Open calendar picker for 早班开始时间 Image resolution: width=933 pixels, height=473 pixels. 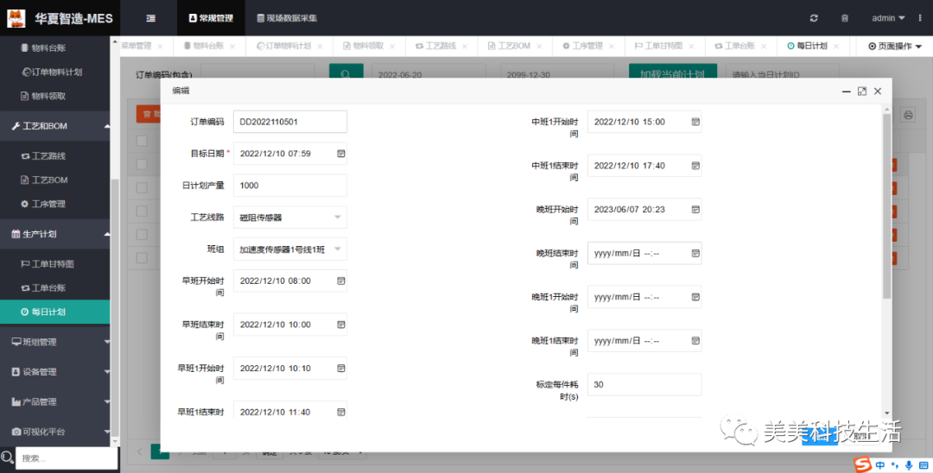tap(341, 281)
